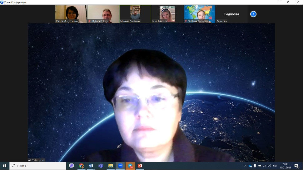This screenshot has height=170, width=303.
Task: Select Inna Pronoza's video thumbnail
Action: pyautogui.click(x=167, y=14)
